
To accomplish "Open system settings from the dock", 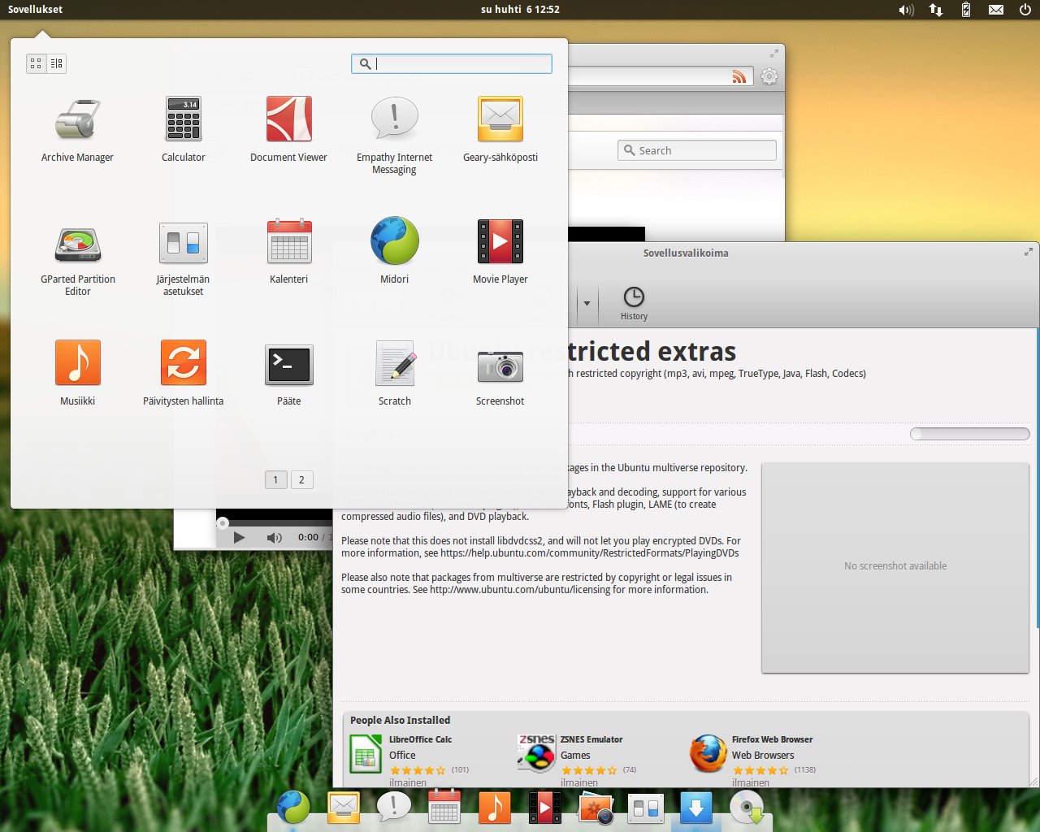I will (x=646, y=808).
